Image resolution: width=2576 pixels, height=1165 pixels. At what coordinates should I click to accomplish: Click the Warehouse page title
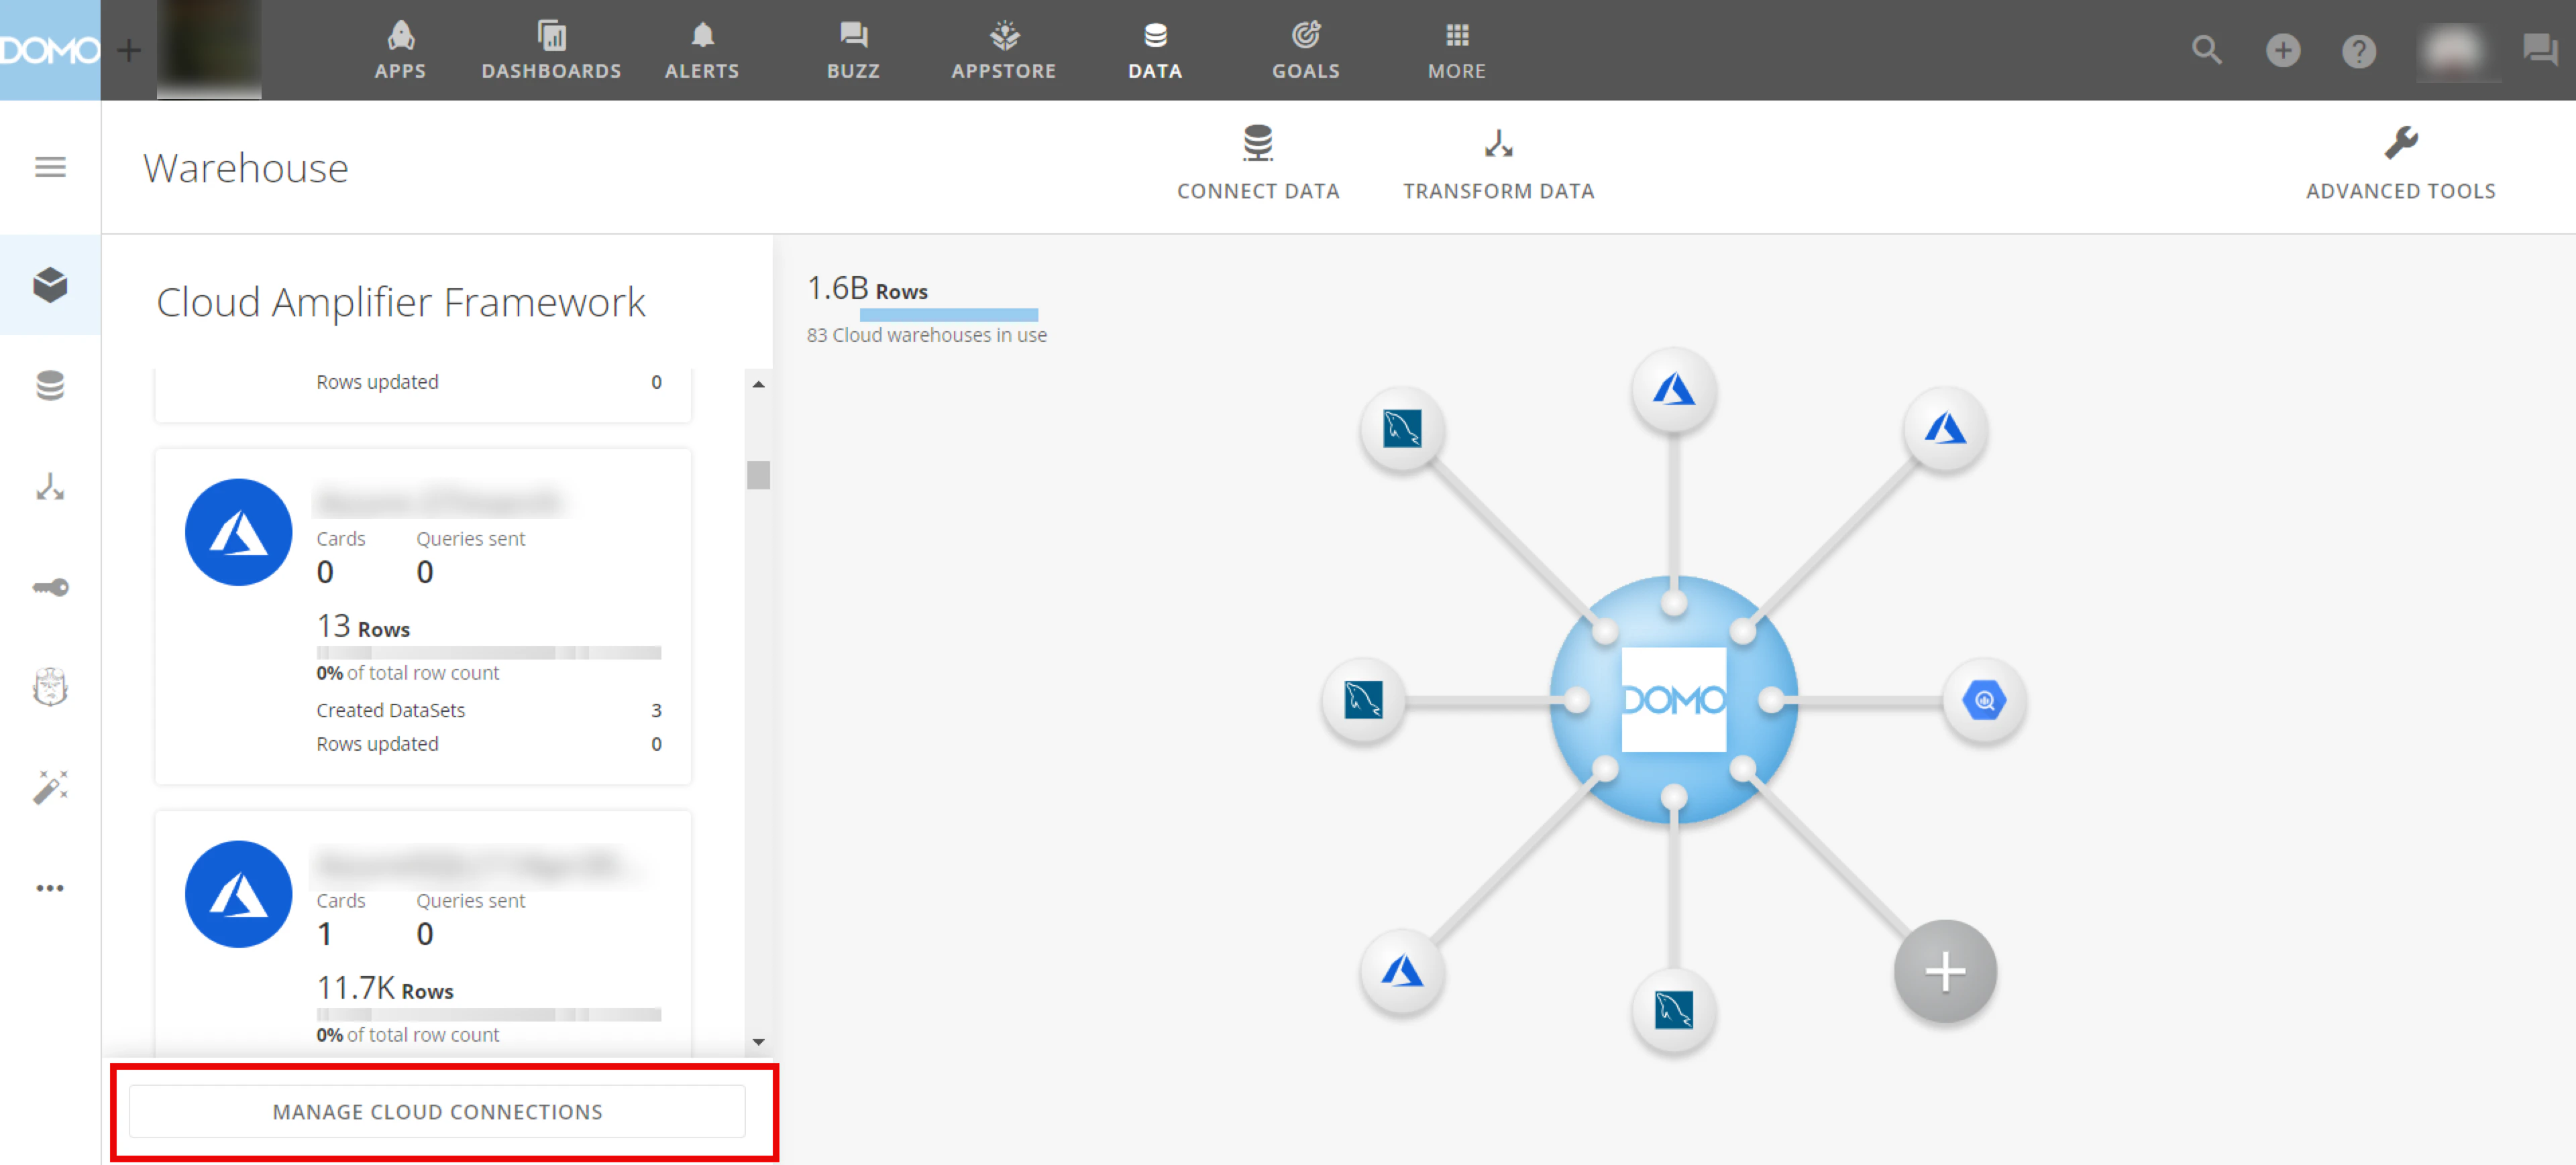[x=246, y=168]
